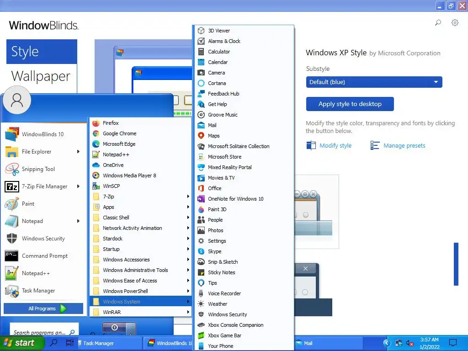Open Sticky Notes
468x351 pixels.
tap(244, 272)
